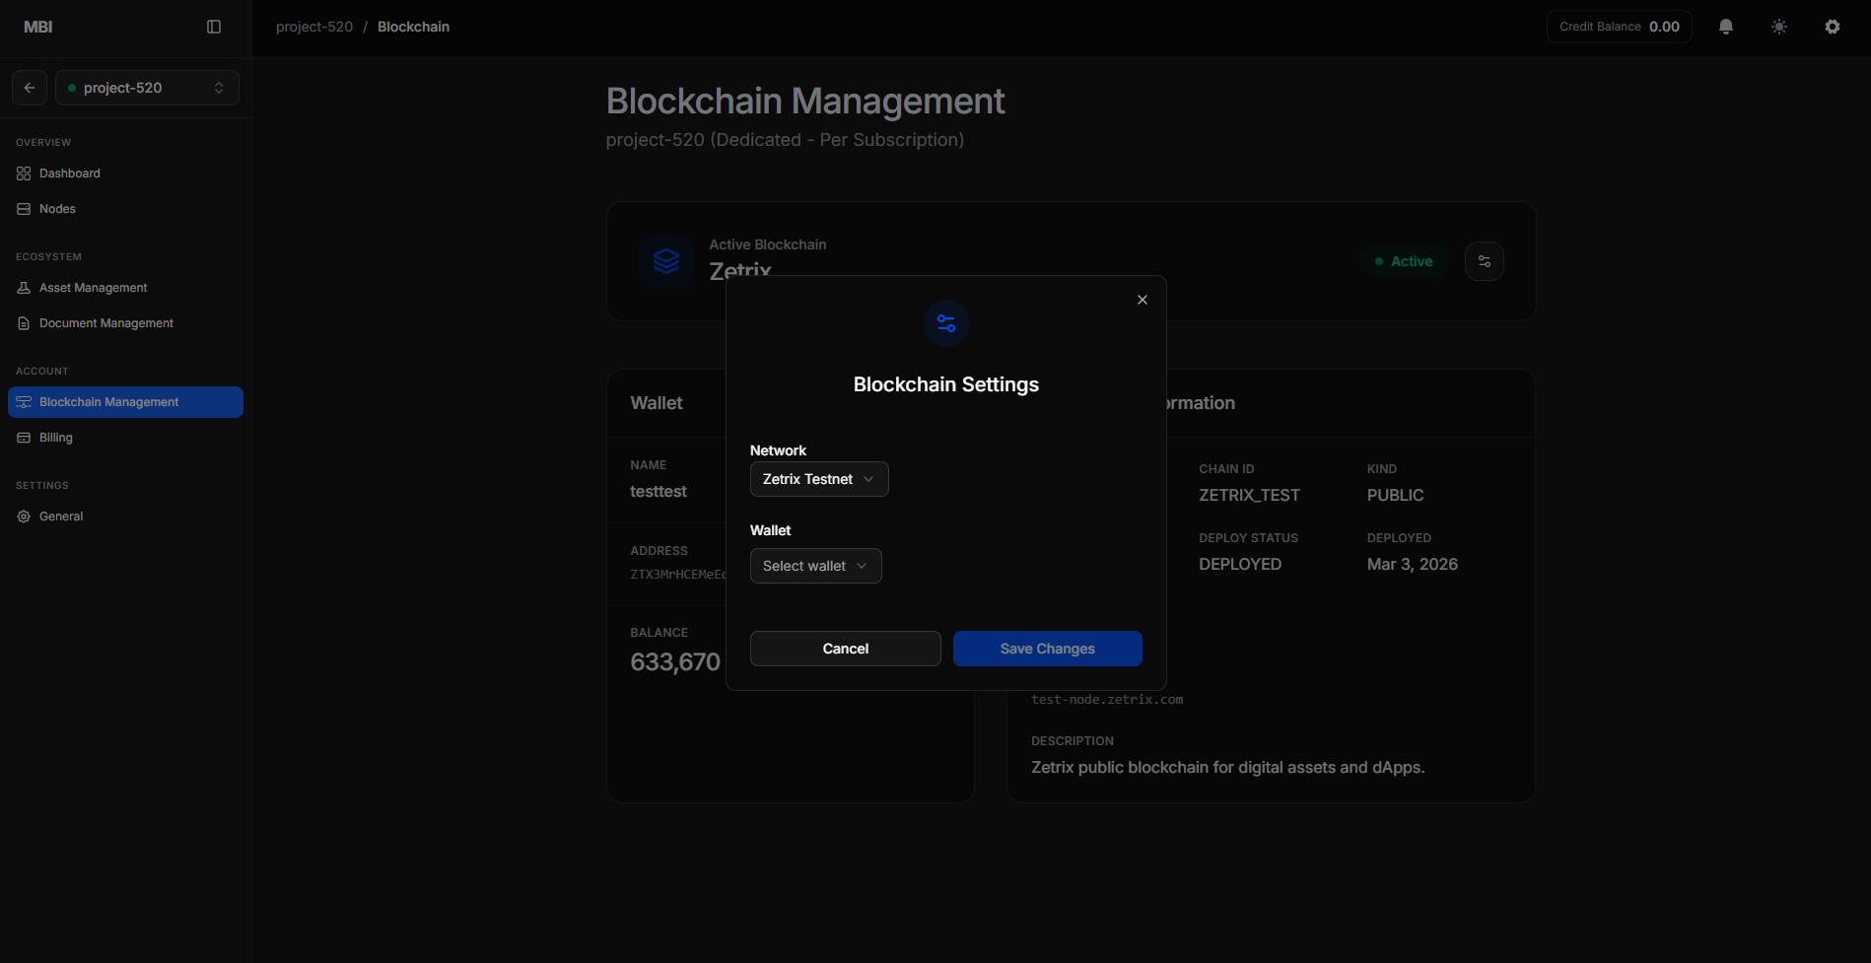
Task: Close the dialog with the X icon
Action: pyautogui.click(x=1142, y=299)
